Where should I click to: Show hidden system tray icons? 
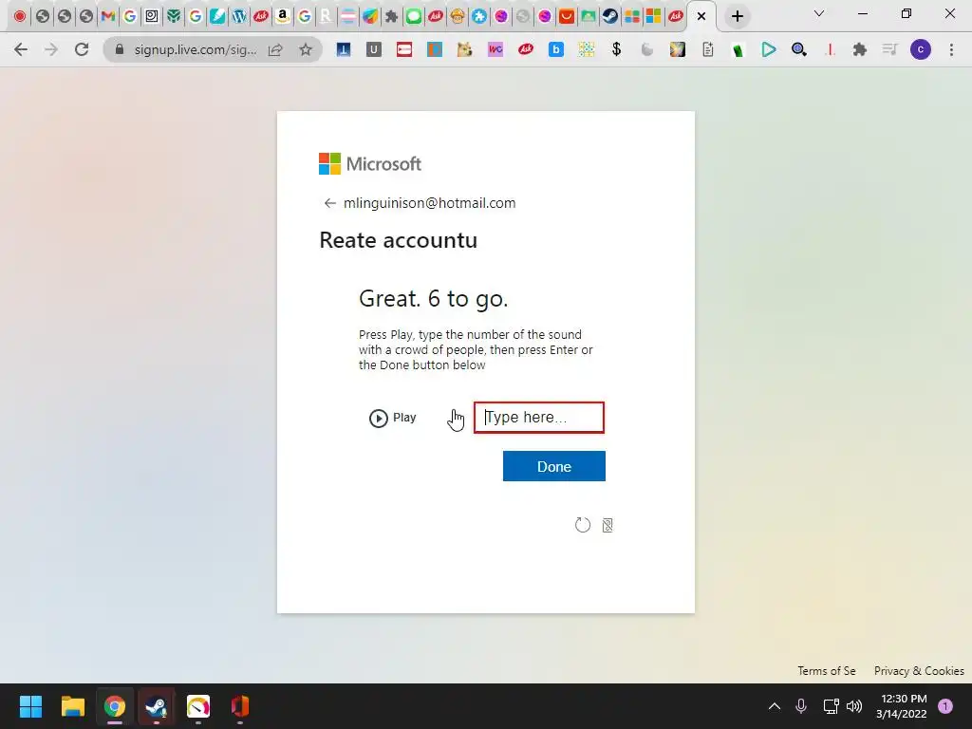click(775, 706)
